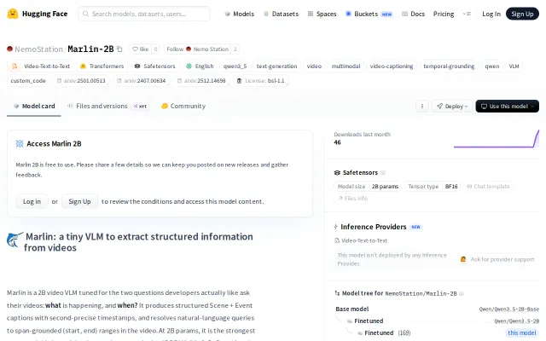Image resolution: width=546 pixels, height=341 pixels.
Task: Open the NemoStation organization avatar
Action: [9, 49]
